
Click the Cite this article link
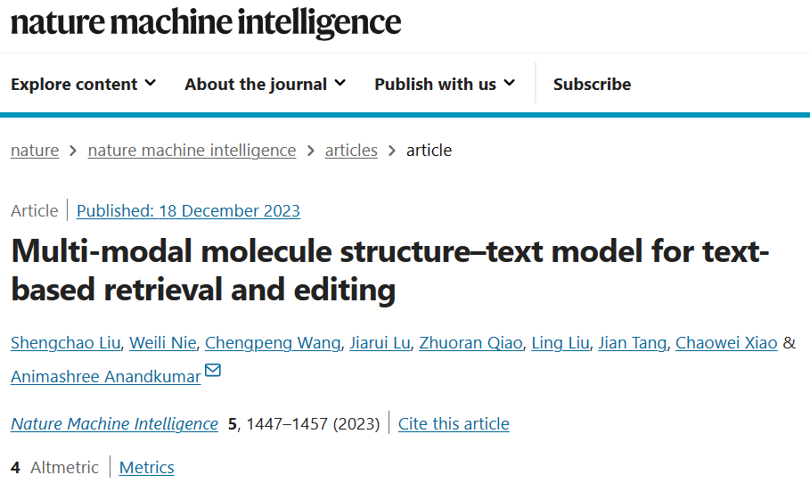coord(454,424)
